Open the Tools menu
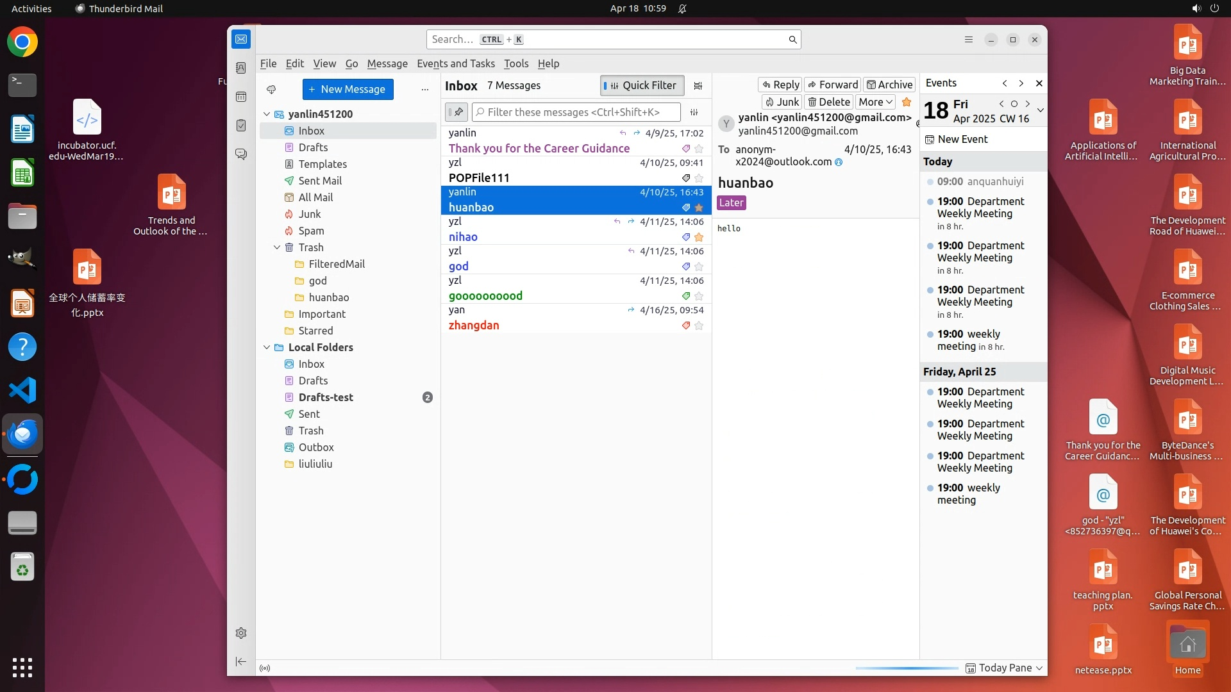 point(515,63)
